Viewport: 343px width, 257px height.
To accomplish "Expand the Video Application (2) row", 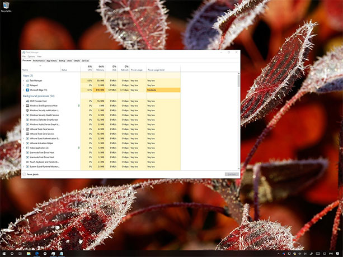I will tap(24, 148).
